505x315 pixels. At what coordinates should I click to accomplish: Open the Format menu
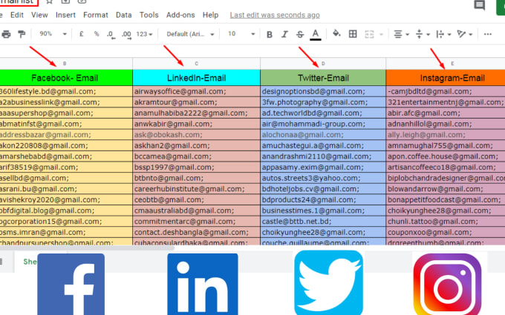95,15
